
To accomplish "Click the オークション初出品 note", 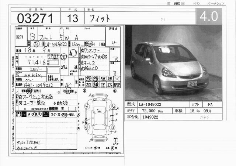I will [x=36, y=97].
